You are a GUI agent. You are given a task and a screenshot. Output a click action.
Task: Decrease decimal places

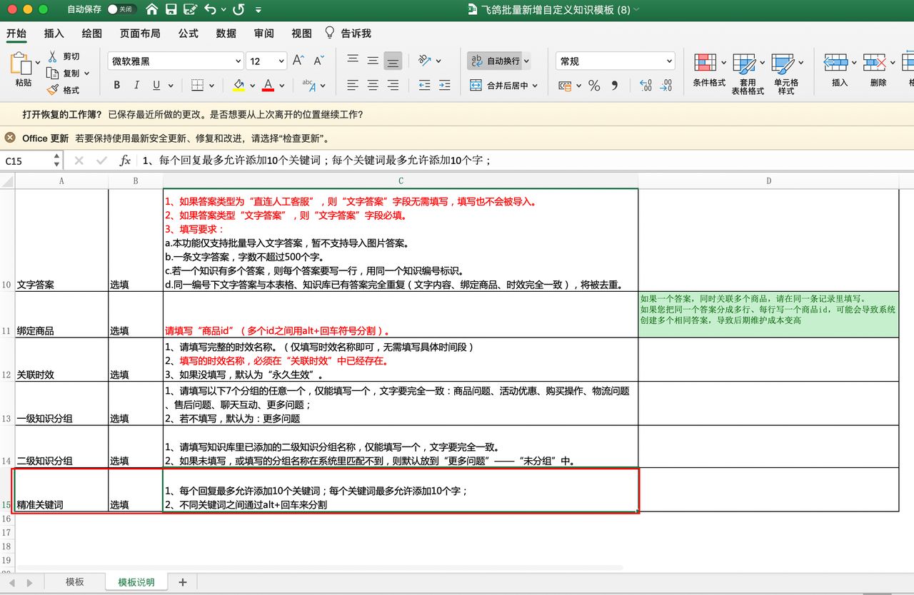(666, 86)
